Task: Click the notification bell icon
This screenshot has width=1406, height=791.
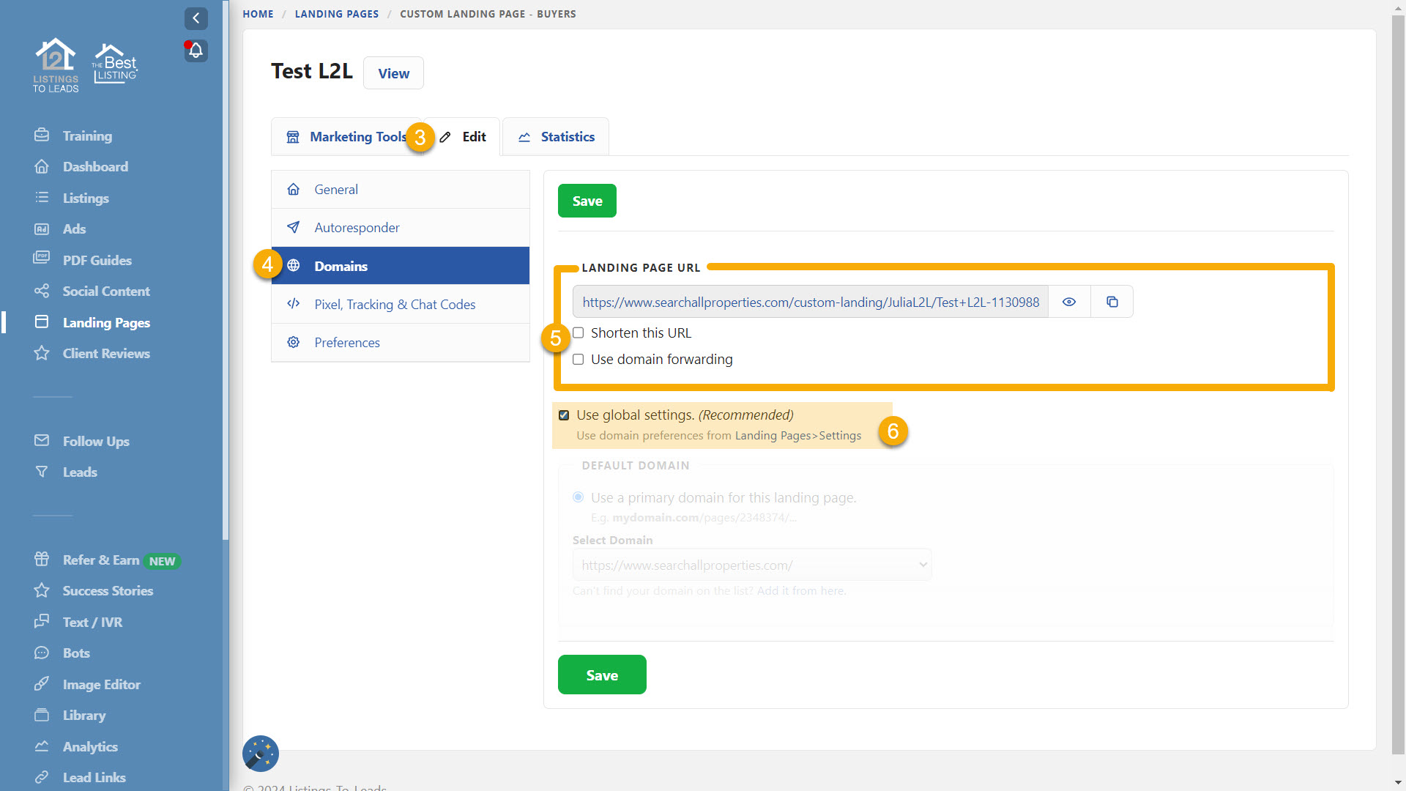Action: click(196, 51)
